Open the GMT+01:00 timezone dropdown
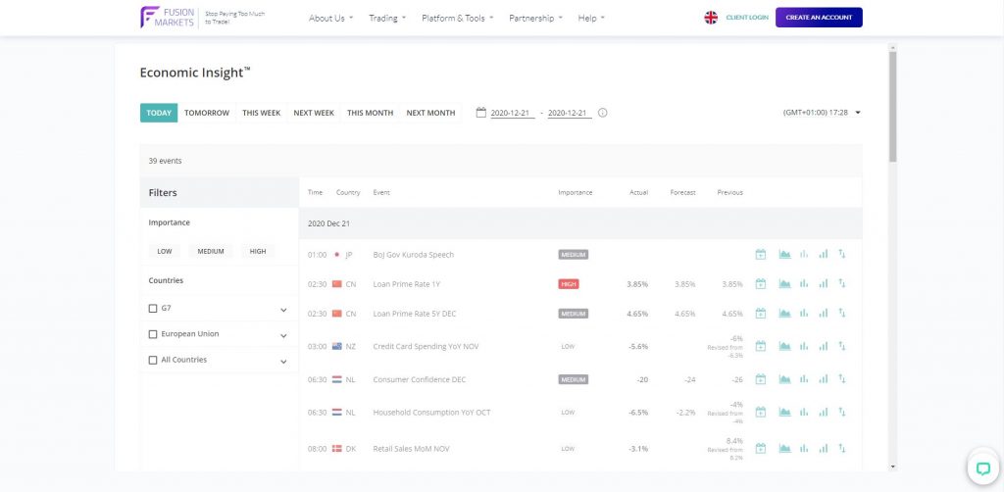The width and height of the screenshot is (1004, 492). [822, 113]
